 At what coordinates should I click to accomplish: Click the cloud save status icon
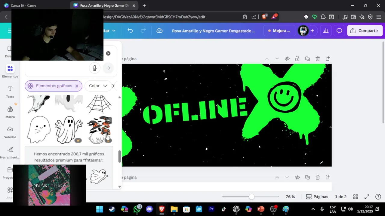pyautogui.click(x=159, y=31)
